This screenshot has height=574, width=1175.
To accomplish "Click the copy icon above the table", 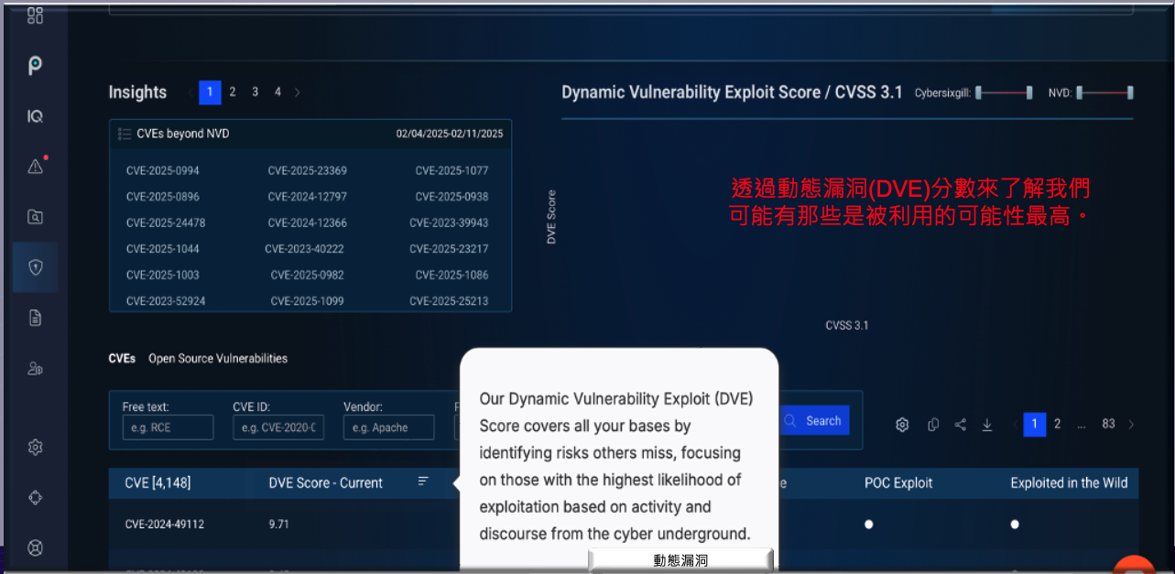I will pos(933,424).
